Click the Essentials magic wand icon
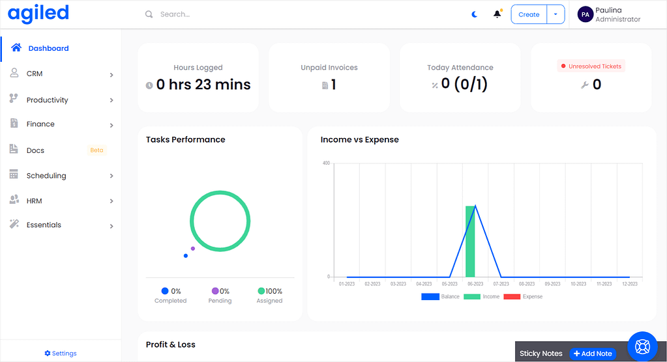Screen dimensions: 667x362 [x=14, y=223]
